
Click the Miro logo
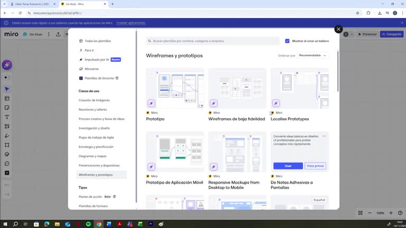(12, 34)
